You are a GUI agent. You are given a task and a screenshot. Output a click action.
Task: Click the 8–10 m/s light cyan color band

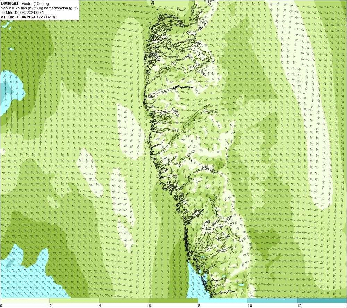223,300
